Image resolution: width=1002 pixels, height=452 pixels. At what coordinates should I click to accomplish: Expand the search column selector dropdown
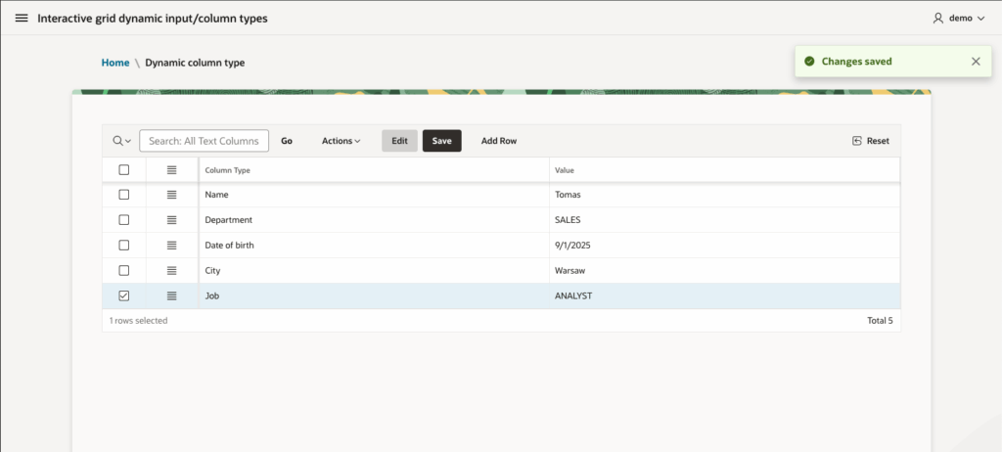pyautogui.click(x=121, y=141)
